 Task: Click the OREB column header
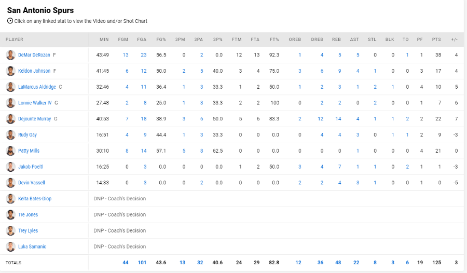tap(295, 39)
